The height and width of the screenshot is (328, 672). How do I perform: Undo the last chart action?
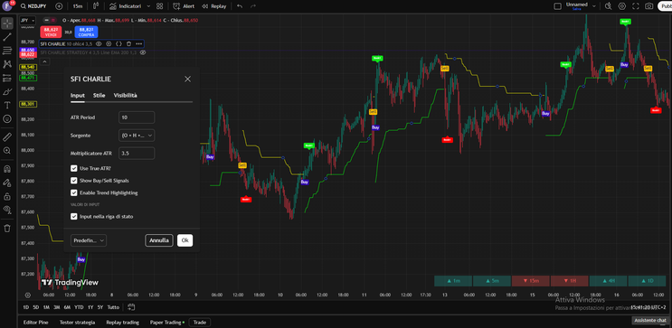click(240, 6)
